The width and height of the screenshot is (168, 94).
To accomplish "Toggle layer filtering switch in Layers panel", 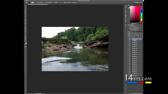I will point(142,33).
